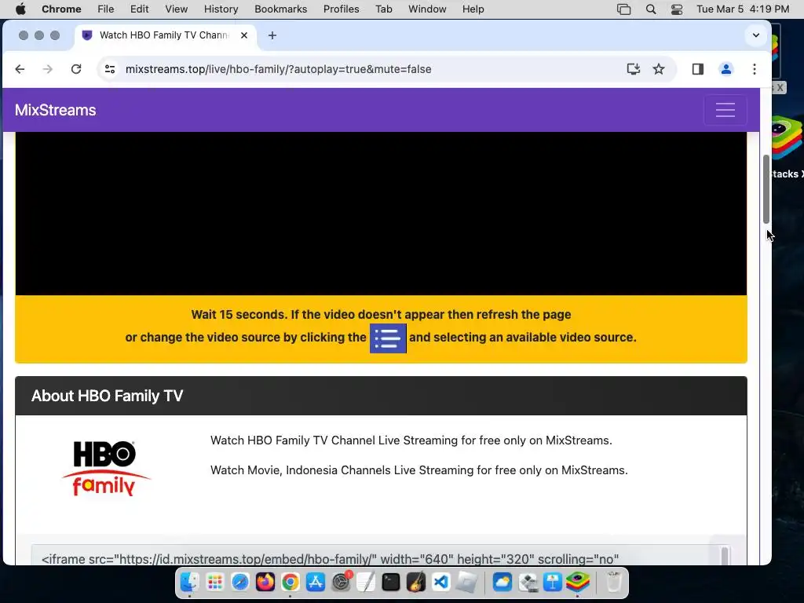Screen dimensions: 804x603
Task: Click the Stage Manager icon in the menu bar
Action: [x=623, y=9]
